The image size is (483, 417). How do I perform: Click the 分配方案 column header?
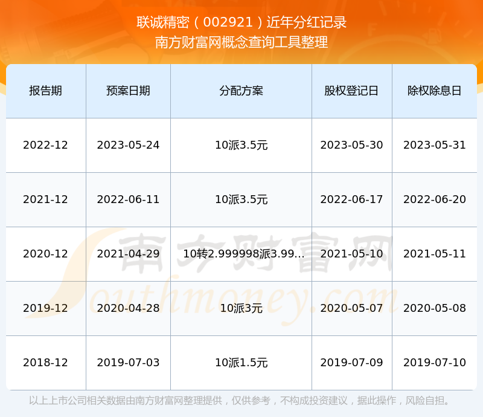[241, 91]
